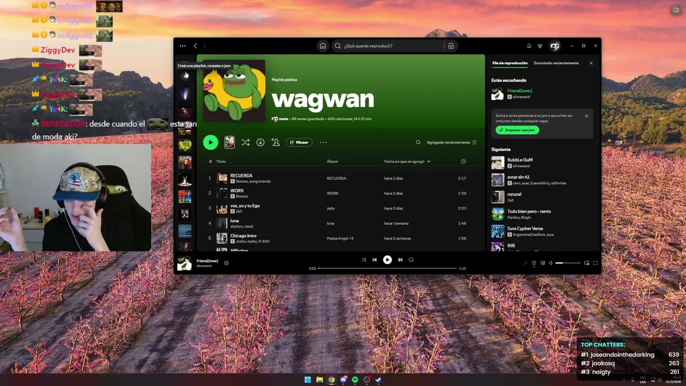
Task: Open now-playing cover in bottom bar
Action: 184,263
